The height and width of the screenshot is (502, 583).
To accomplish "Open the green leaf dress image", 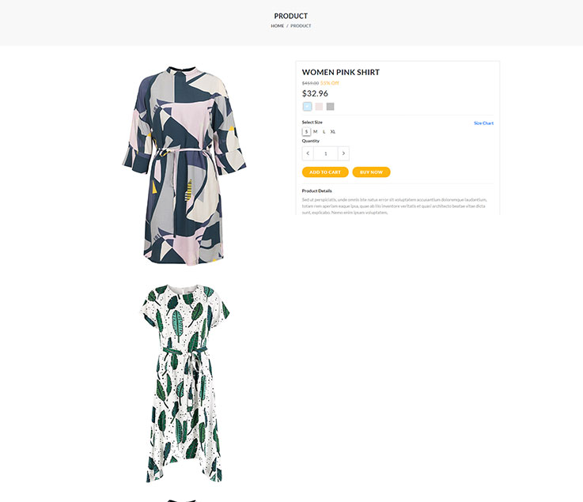I will [x=184, y=383].
